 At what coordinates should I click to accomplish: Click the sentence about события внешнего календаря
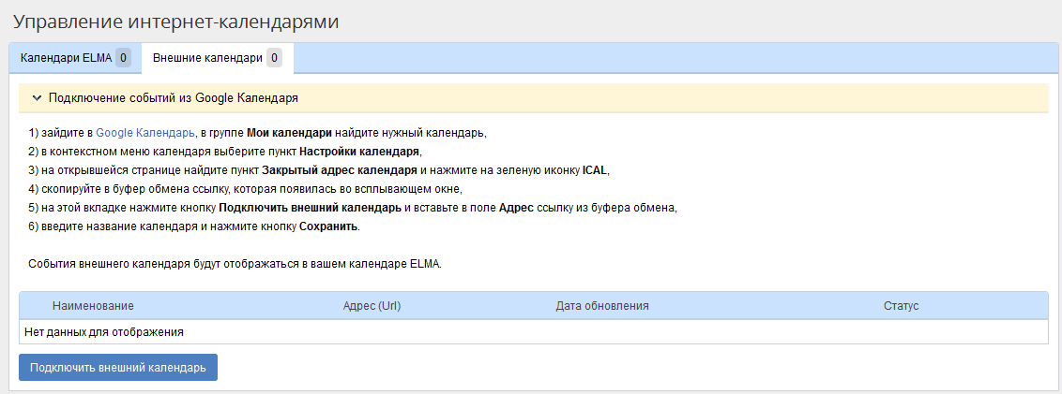coord(235,264)
